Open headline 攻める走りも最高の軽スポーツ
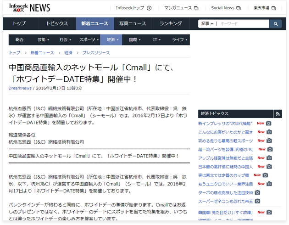Image resolution: width=289 pixels, height=225 pixels. [225, 141]
